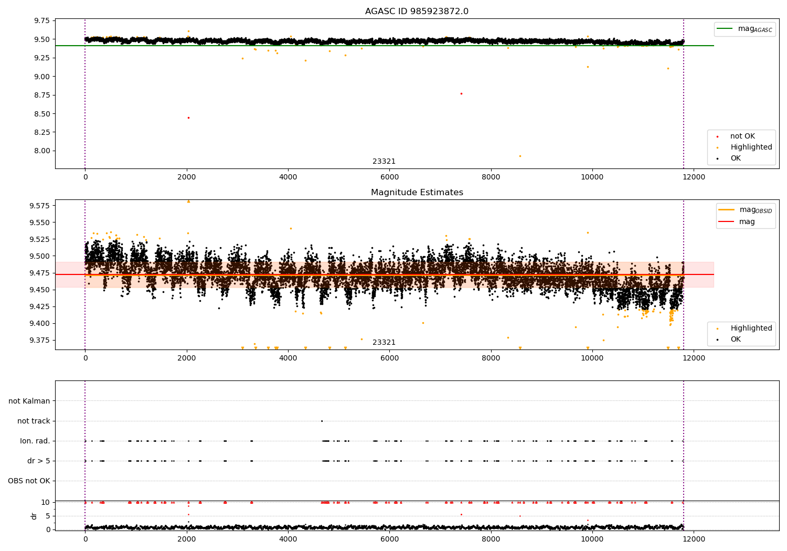The width and height of the screenshot is (787, 551).
Task: Click the "6000" x-axis tick under the Magnitude Estimates plot
Action: coord(389,358)
